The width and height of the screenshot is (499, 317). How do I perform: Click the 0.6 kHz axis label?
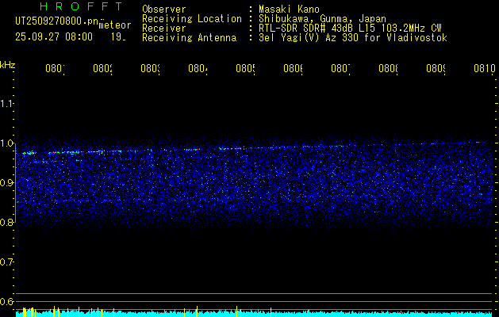pos(7,301)
